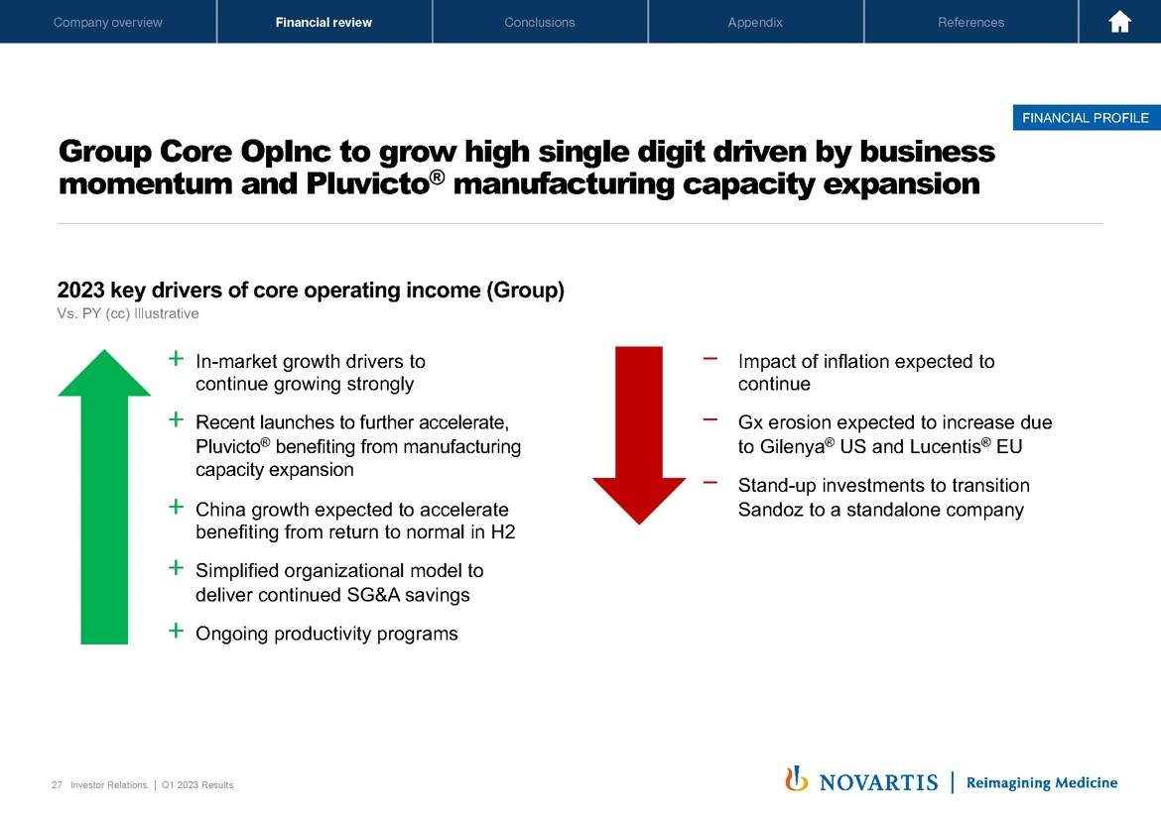Image resolution: width=1161 pixels, height=820 pixels.
Task: Click the plus sign beside Ongoing productivity programs
Action: point(176,631)
